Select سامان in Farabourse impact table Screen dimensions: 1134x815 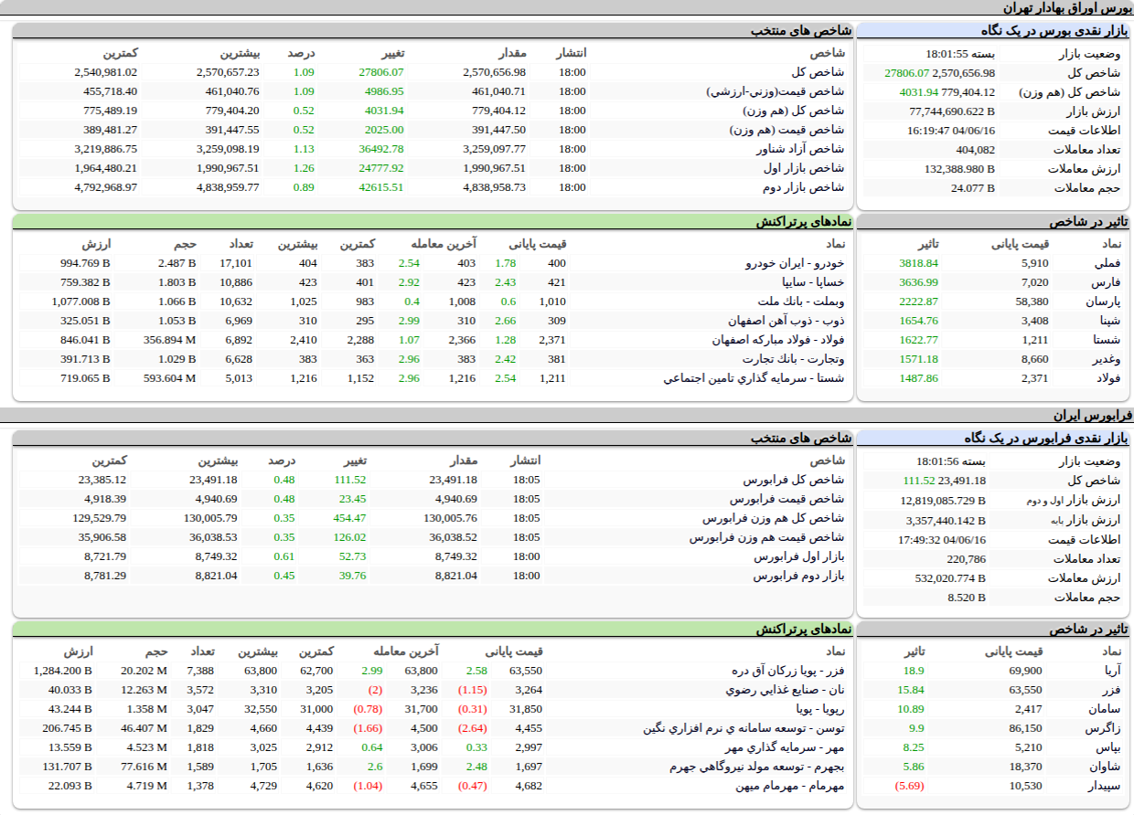(x=1106, y=709)
